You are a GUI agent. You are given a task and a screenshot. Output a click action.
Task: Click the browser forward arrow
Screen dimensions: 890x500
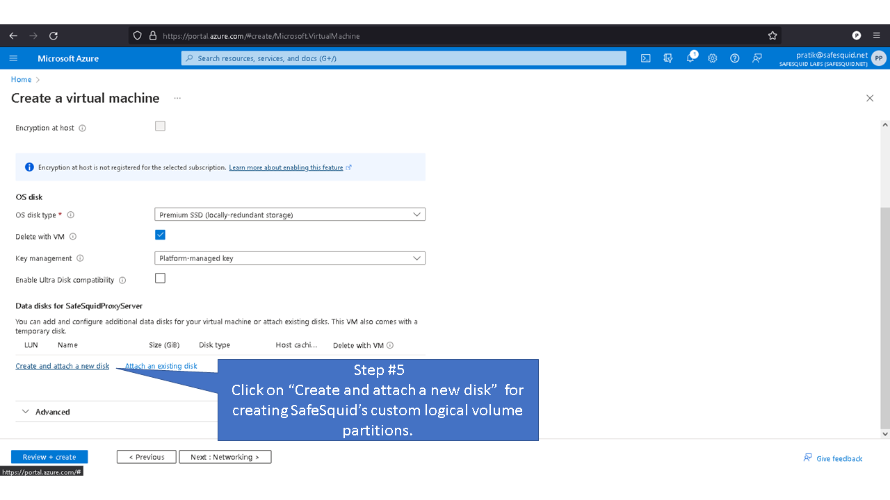(x=33, y=35)
